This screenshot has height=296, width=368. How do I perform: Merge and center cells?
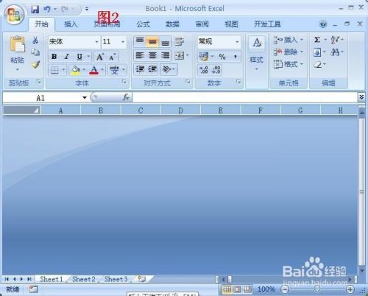(180, 56)
